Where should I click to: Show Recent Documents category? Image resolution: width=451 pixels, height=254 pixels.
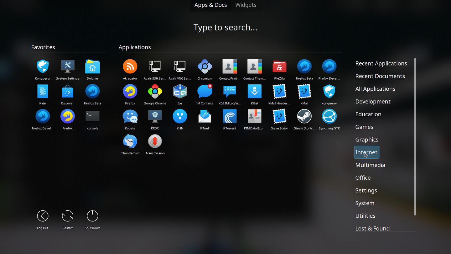[380, 76]
